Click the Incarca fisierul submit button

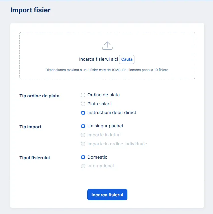click(107, 195)
